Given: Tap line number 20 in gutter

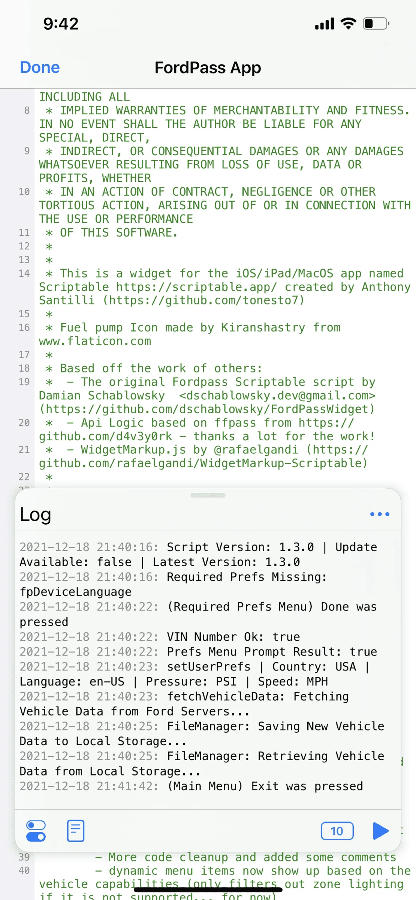Looking at the screenshot, I should pyautogui.click(x=24, y=423).
